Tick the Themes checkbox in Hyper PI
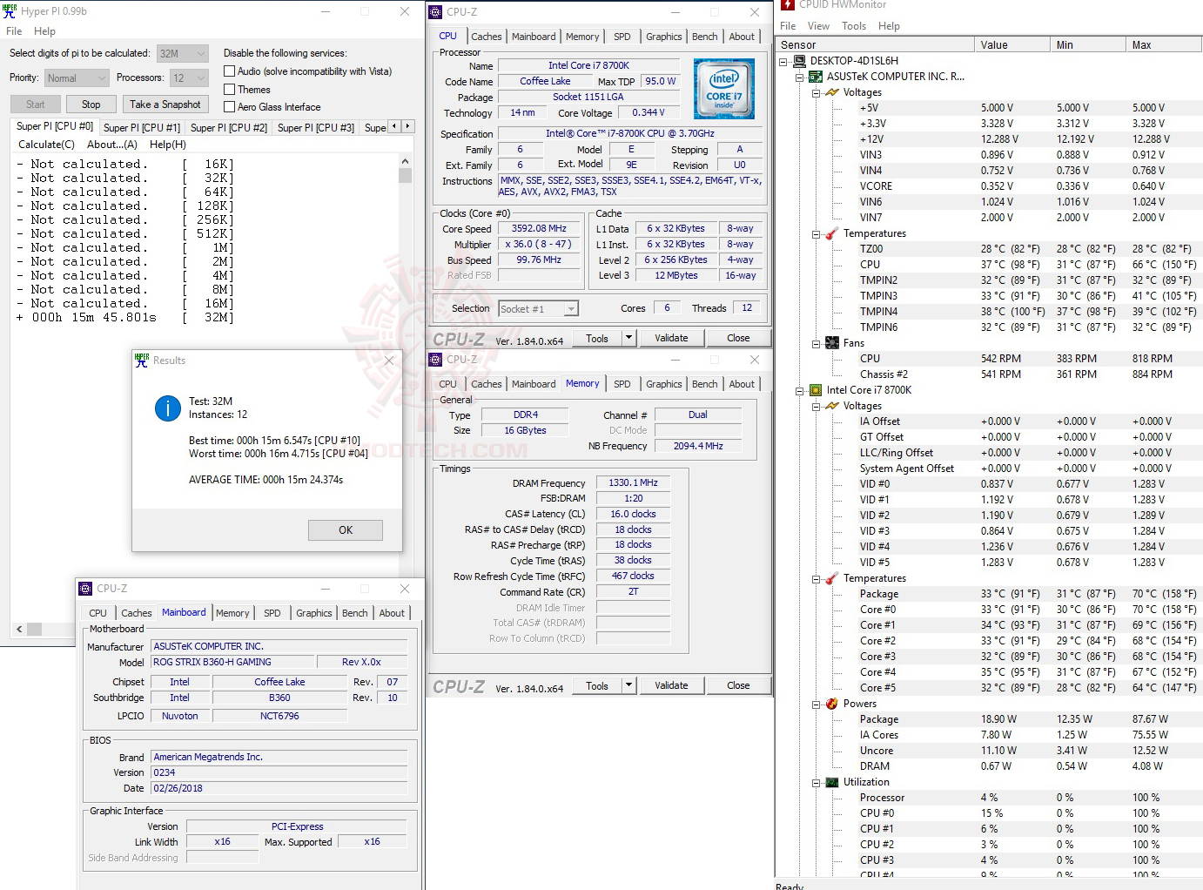This screenshot has width=1203, height=890. tap(230, 90)
